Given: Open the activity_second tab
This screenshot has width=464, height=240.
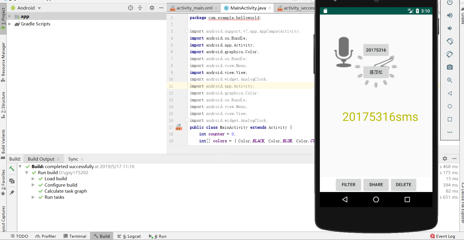Looking at the screenshot, I should [296, 8].
